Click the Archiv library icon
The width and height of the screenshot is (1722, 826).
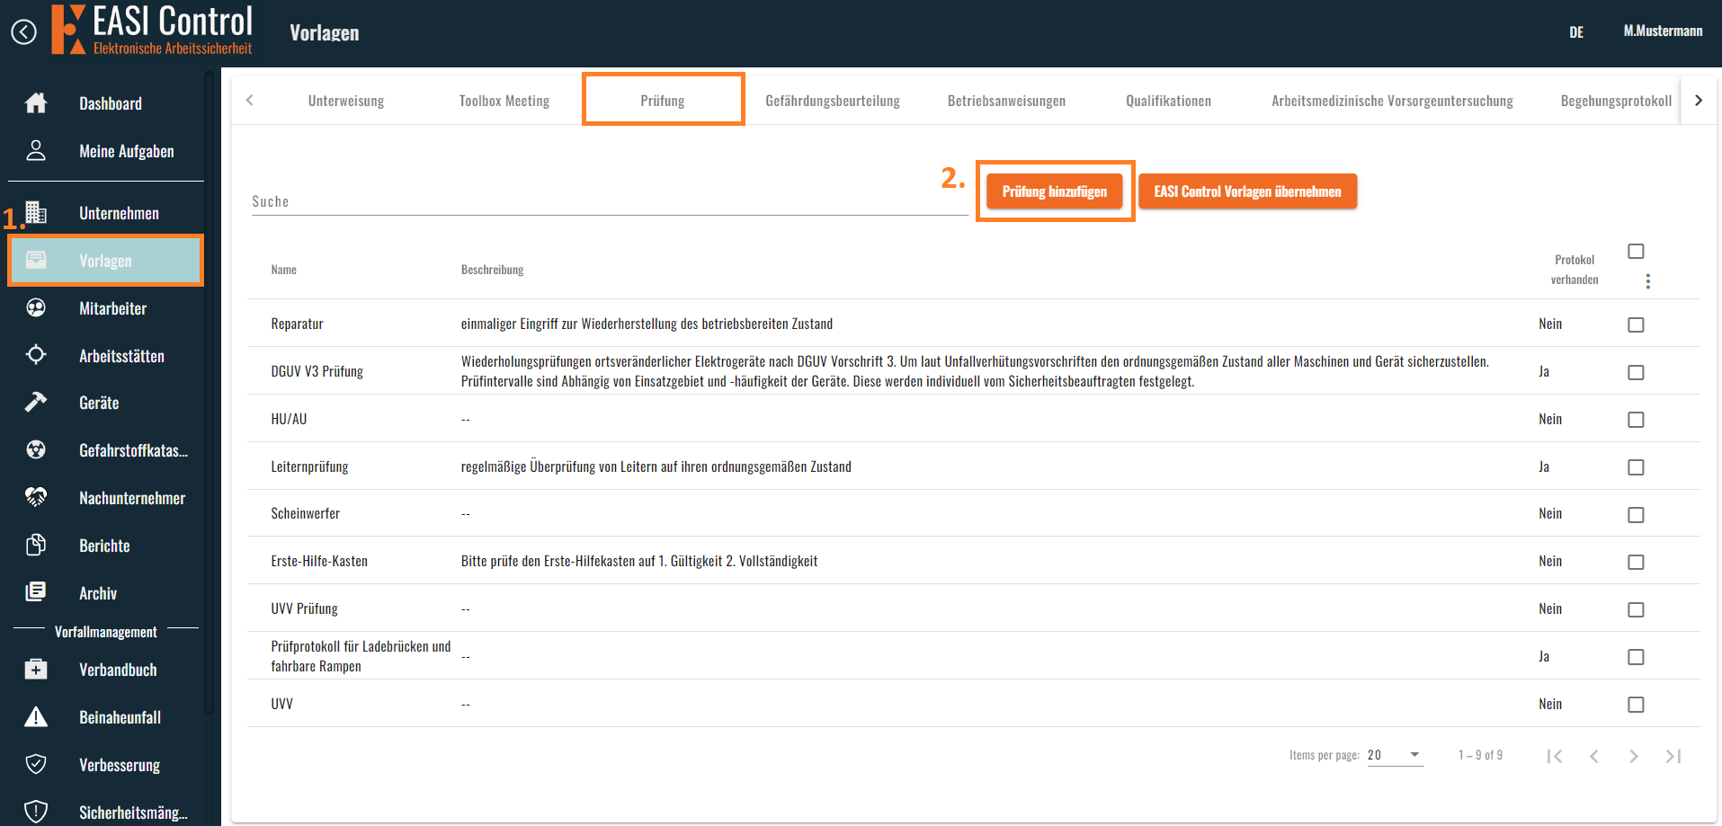(36, 591)
